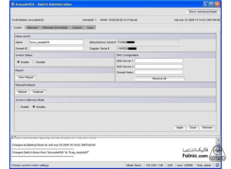The image size is (231, 169).
Task: Click the title bar application icon
Action: 13,4
